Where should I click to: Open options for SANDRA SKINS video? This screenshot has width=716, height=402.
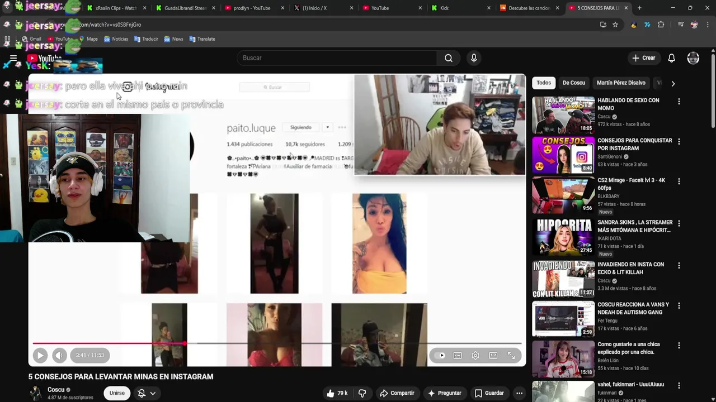(679, 223)
